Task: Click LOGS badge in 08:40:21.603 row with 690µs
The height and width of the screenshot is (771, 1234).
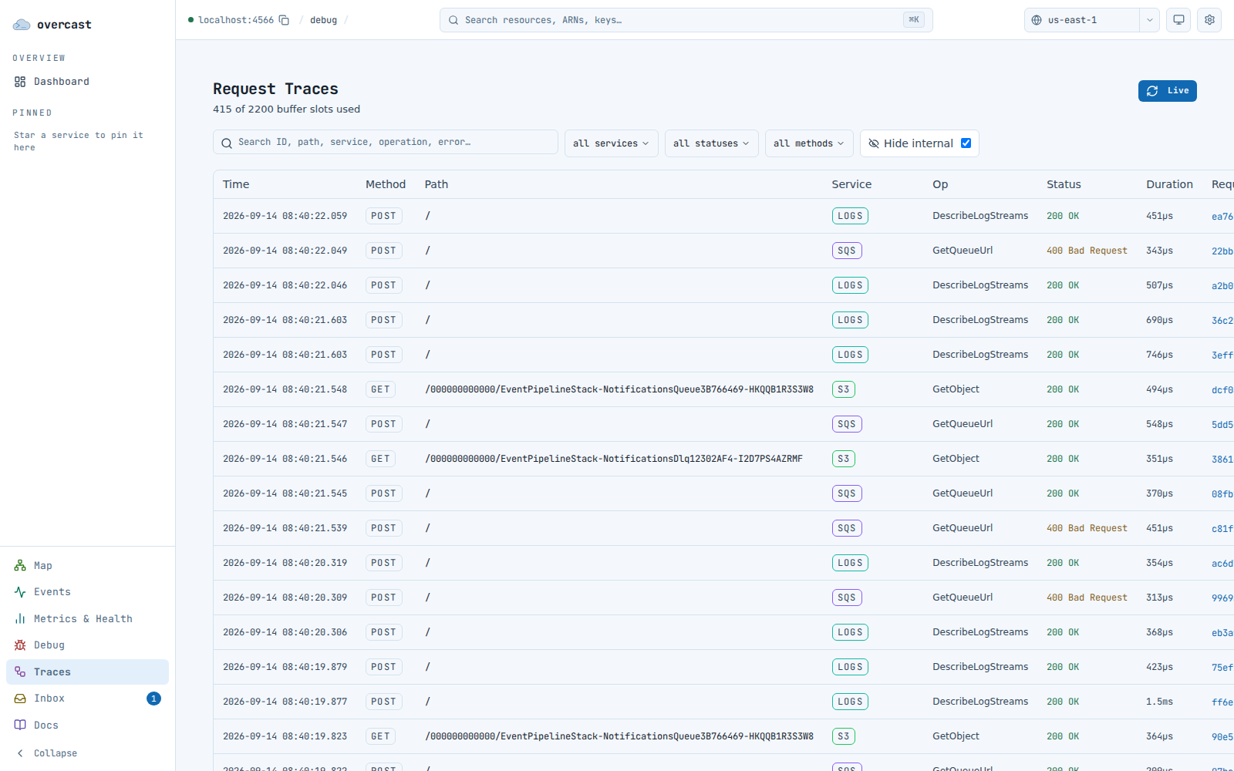Action: pos(850,320)
